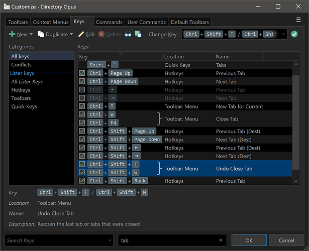
Task: Select Toolbars in the Categories list
Action: (x=42, y=98)
